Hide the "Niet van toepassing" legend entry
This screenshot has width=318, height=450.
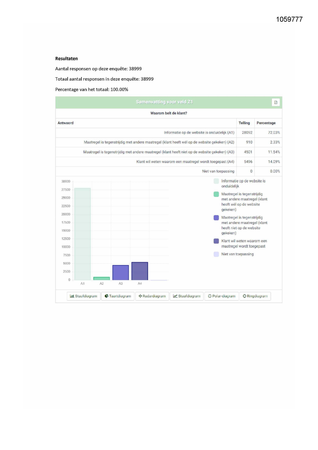coord(216,254)
